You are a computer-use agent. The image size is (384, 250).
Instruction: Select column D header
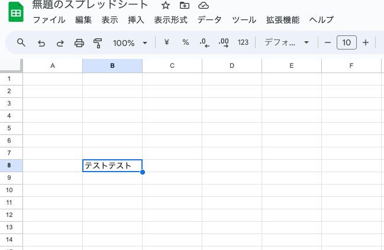[x=232, y=65]
